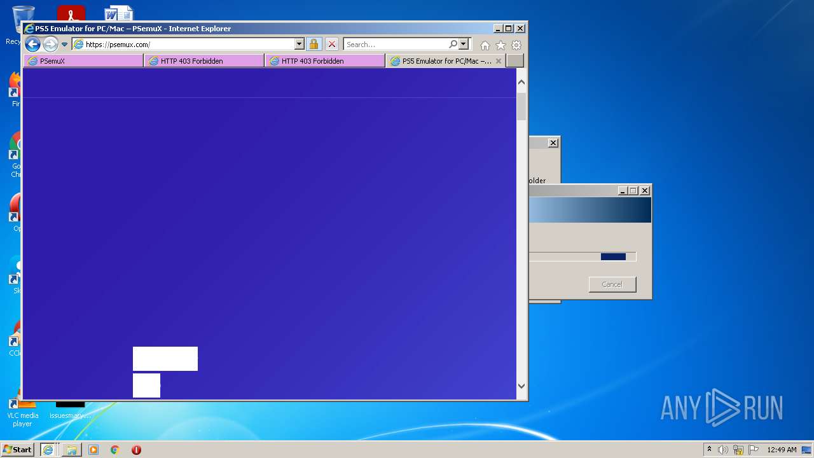This screenshot has height=458, width=814.
Task: Expand the address bar autocomplete dropdown
Action: point(299,45)
